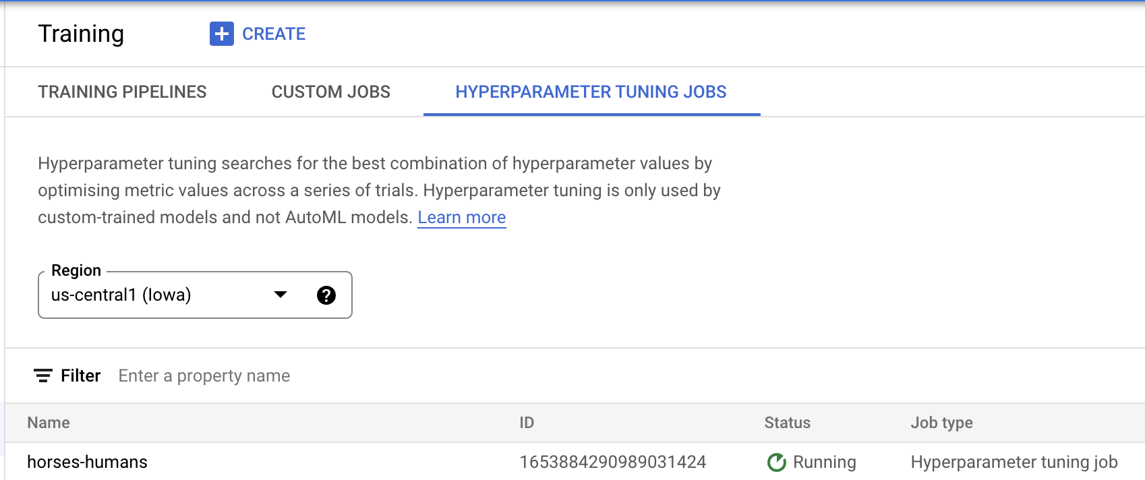
Task: Click the filter lines icon
Action: click(x=43, y=376)
